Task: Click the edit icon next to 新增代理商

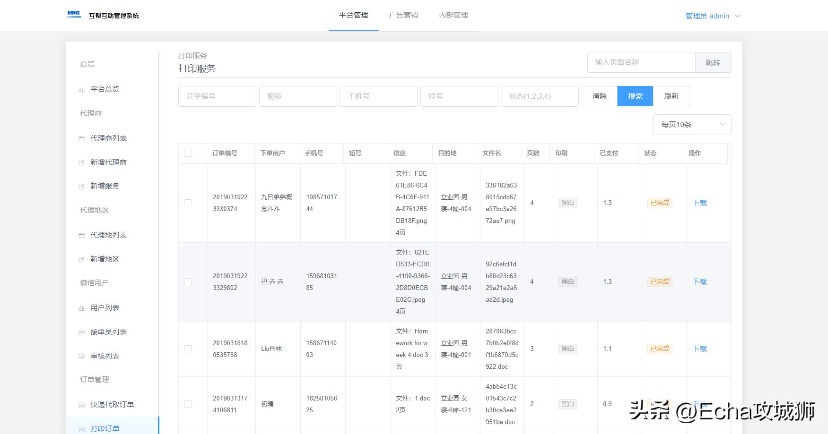Action: click(82, 162)
